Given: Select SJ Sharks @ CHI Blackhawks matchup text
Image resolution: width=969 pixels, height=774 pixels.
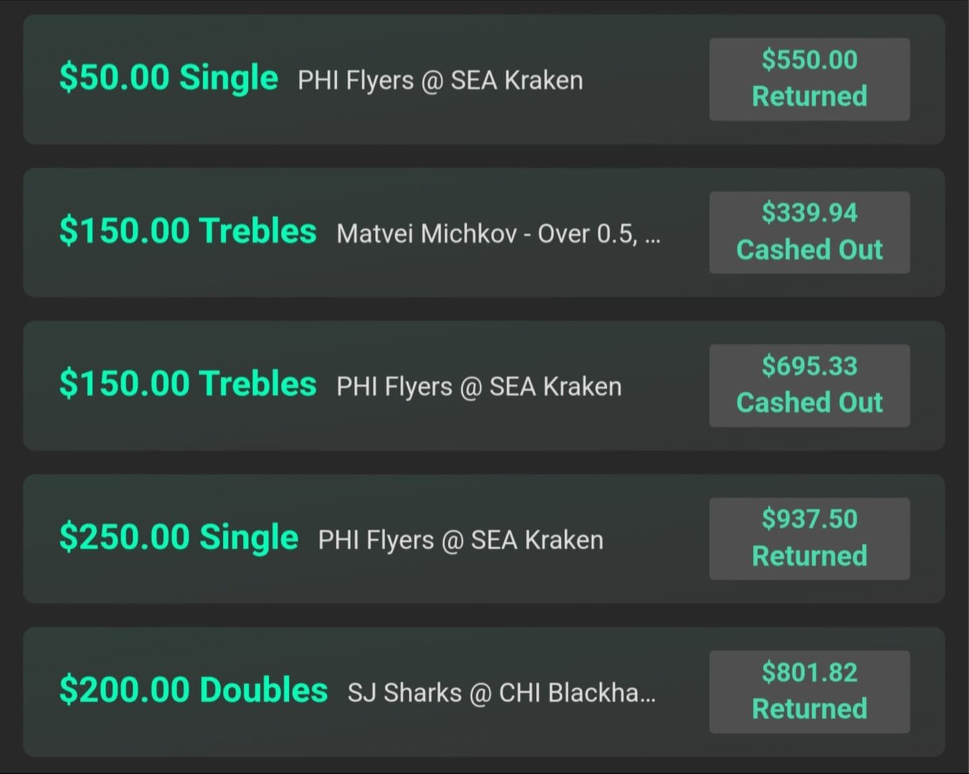Looking at the screenshot, I should point(501,693).
